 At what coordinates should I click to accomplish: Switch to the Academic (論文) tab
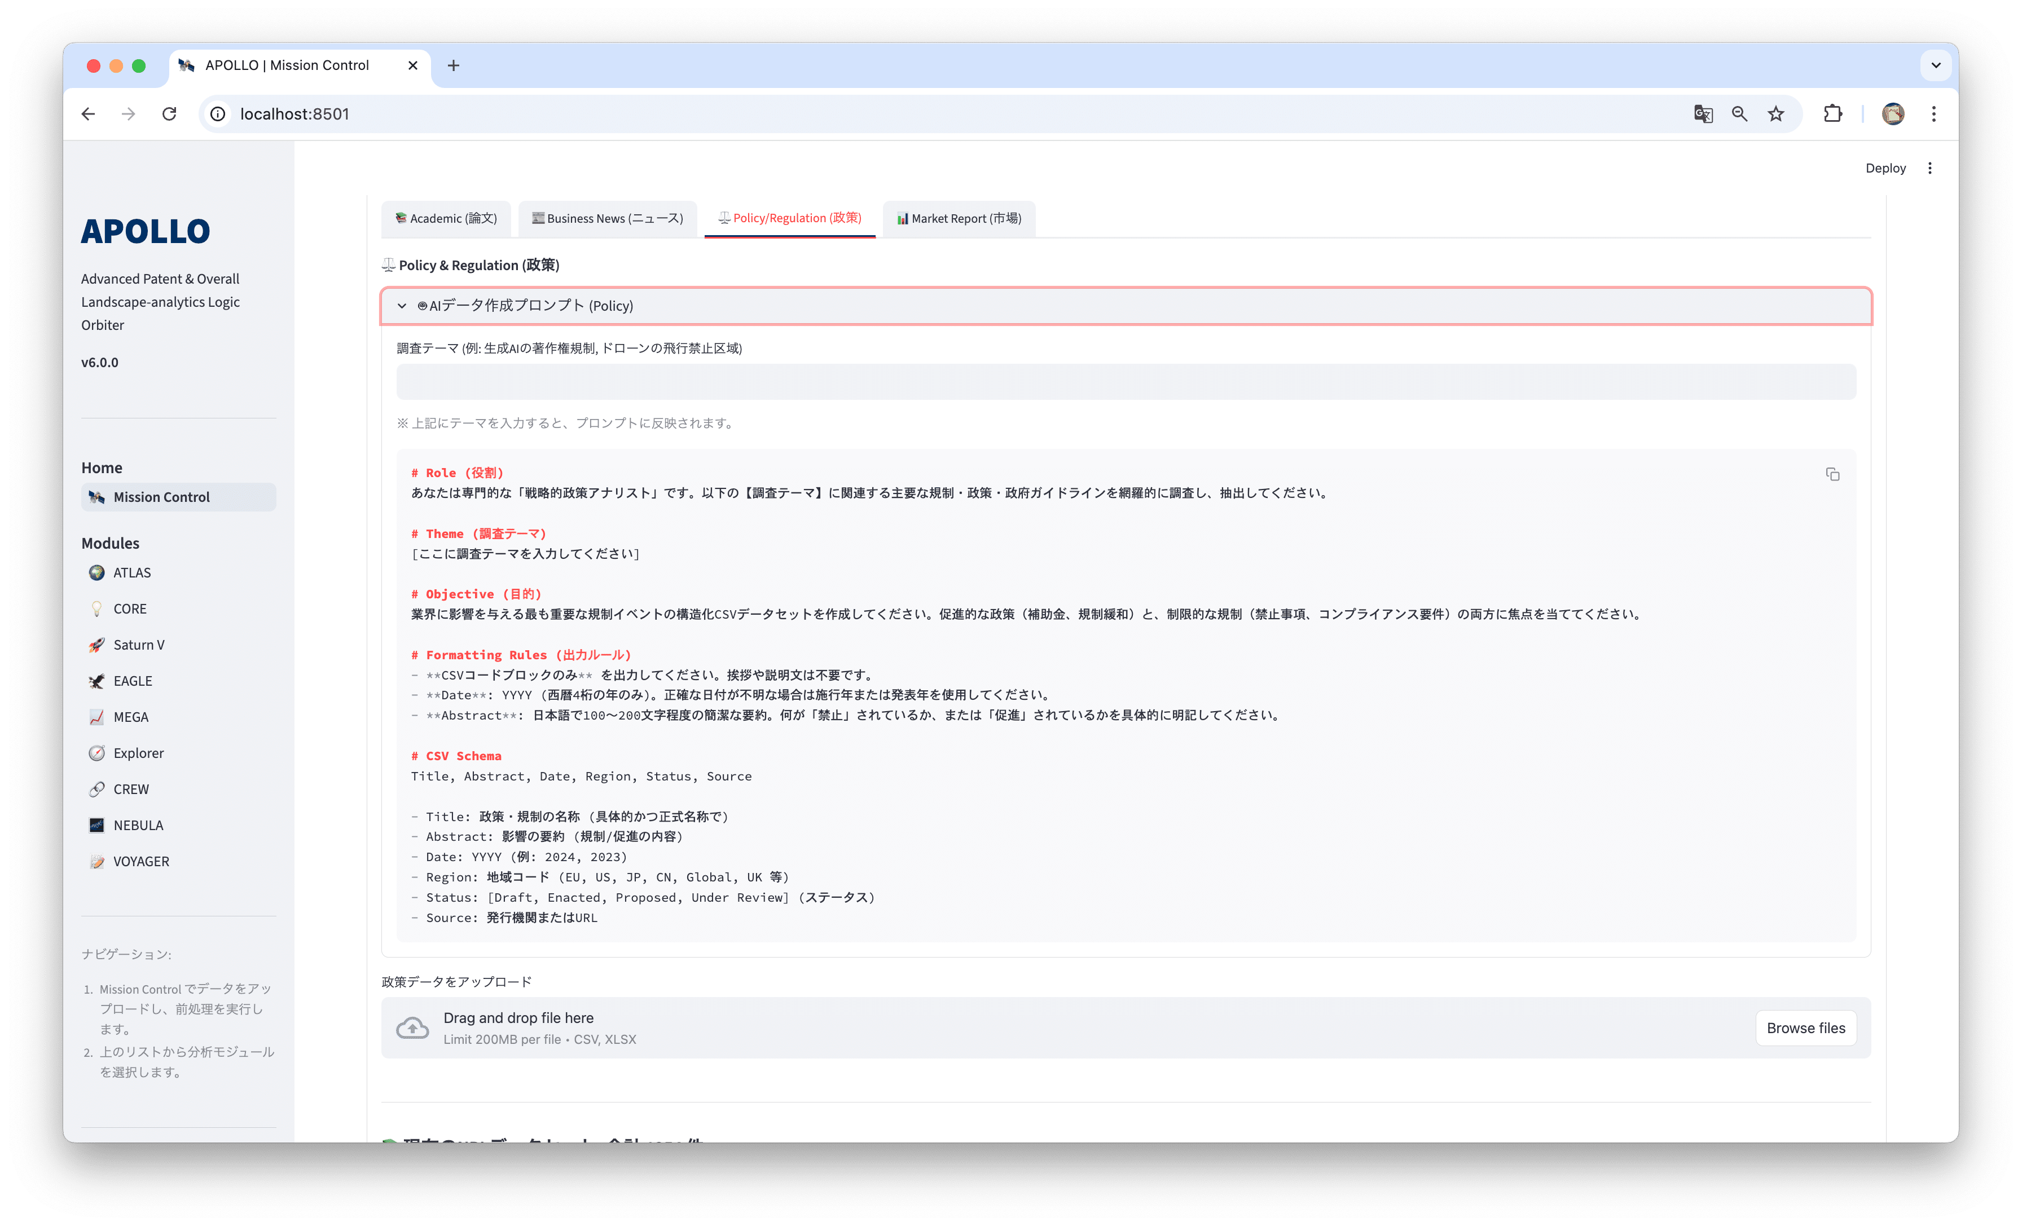pyautogui.click(x=446, y=218)
